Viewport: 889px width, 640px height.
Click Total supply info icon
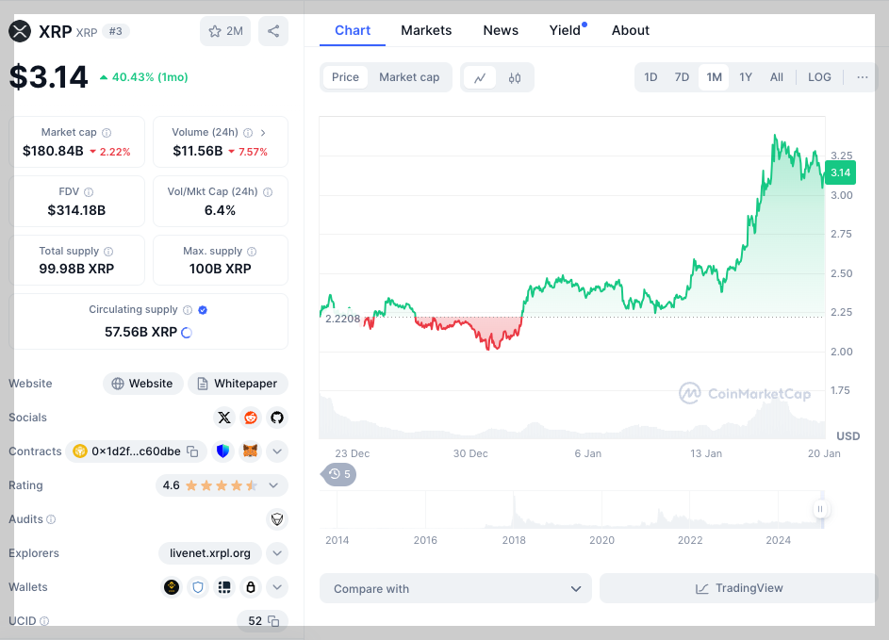(108, 251)
